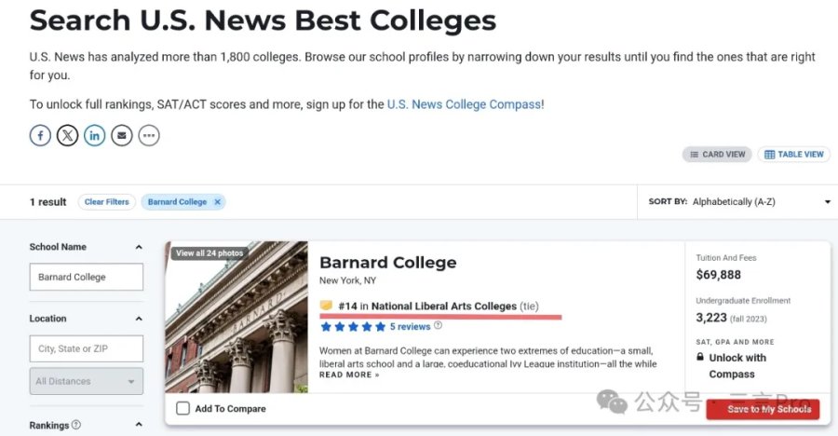Image resolution: width=838 pixels, height=436 pixels.
Task: Click the City, State or ZIP field
Action: pos(86,348)
